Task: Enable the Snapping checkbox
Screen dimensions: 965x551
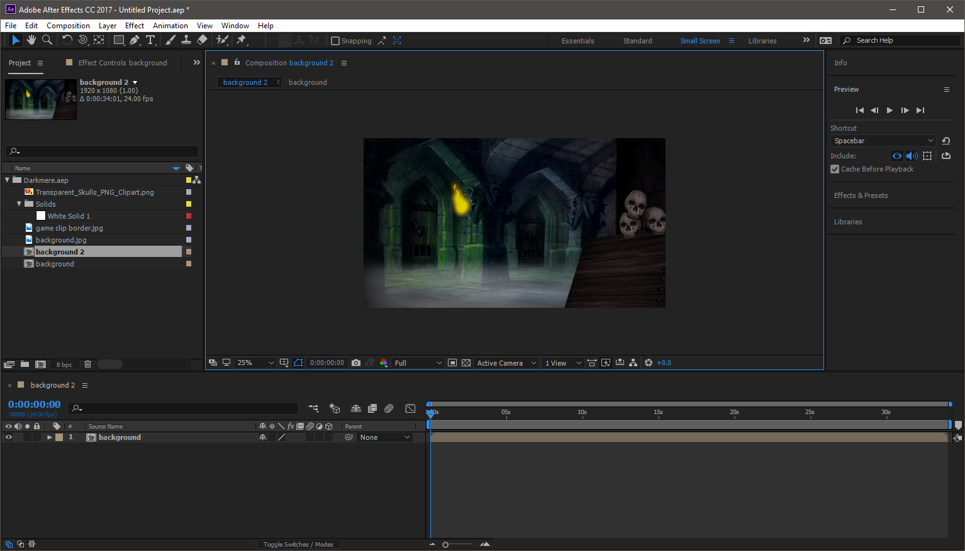Action: point(335,41)
